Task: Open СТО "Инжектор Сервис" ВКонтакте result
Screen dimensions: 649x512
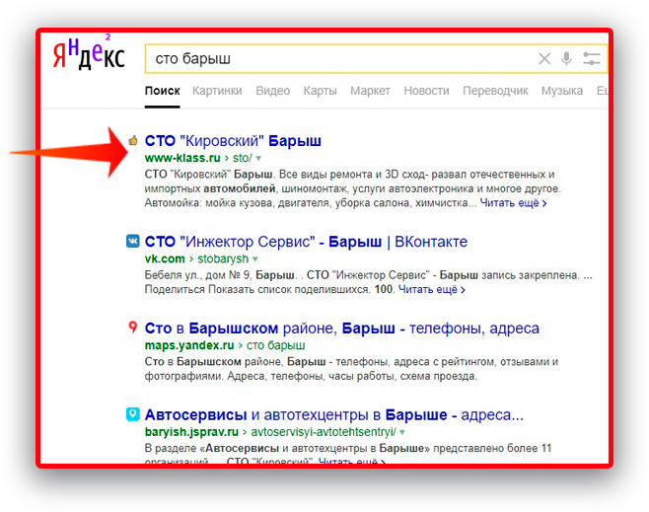Action: pyautogui.click(x=307, y=242)
